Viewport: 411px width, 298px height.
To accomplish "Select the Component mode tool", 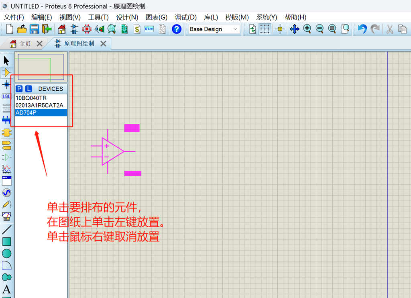I will (6, 73).
